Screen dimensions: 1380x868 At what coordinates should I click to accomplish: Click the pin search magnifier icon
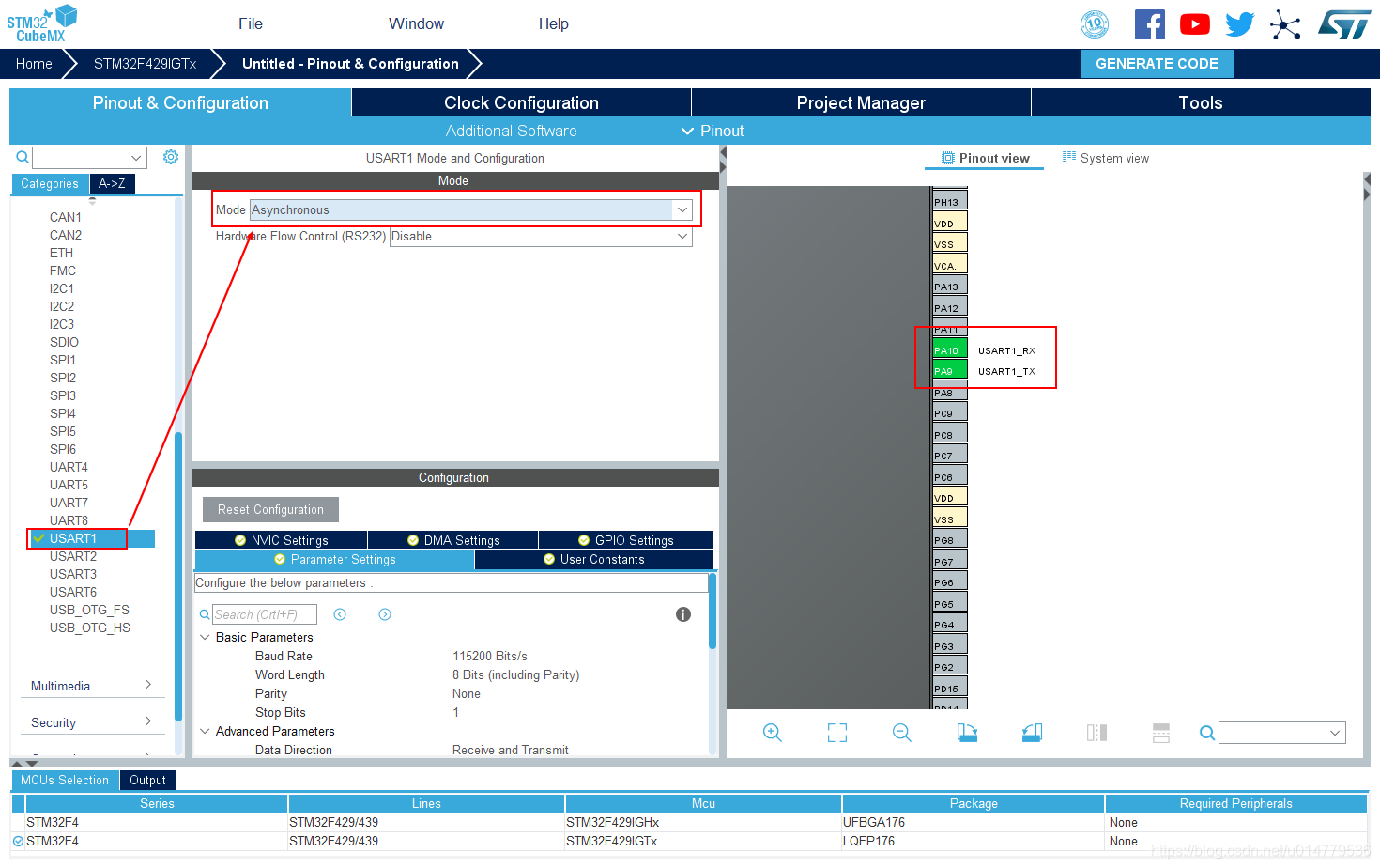click(x=1207, y=733)
